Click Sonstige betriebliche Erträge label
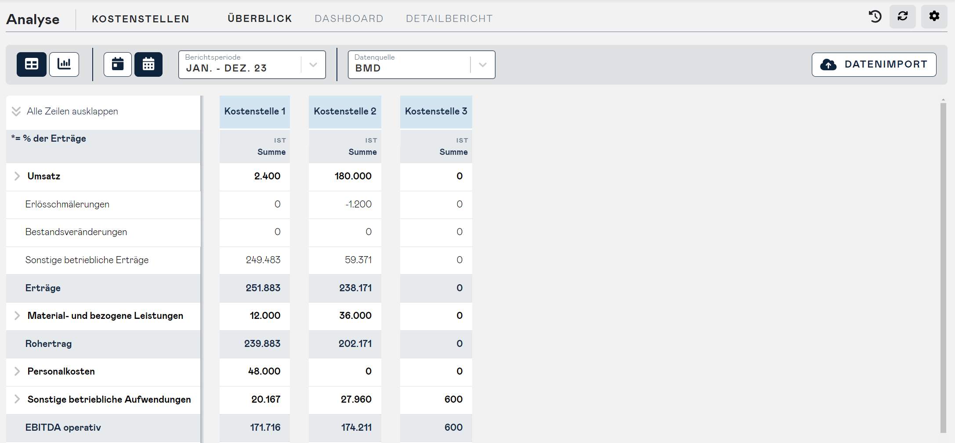 coord(87,260)
